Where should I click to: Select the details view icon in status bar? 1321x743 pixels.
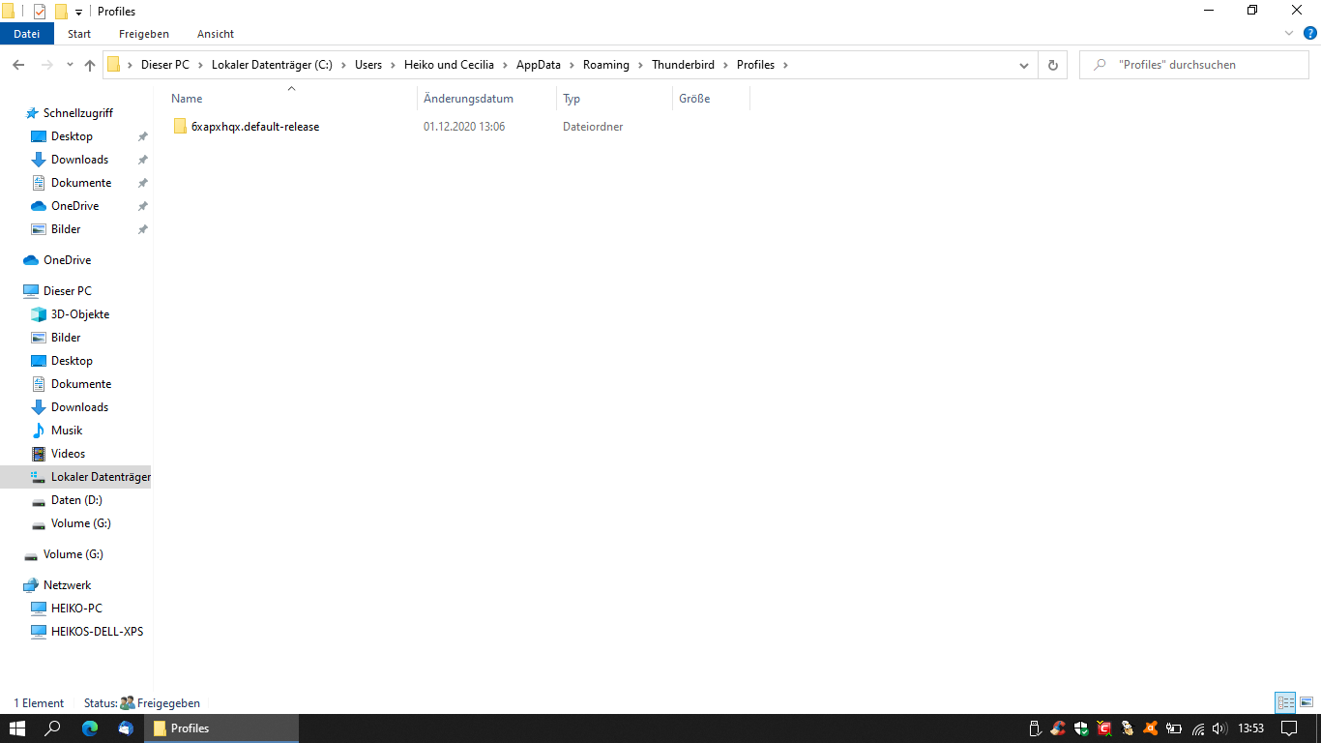pos(1285,703)
